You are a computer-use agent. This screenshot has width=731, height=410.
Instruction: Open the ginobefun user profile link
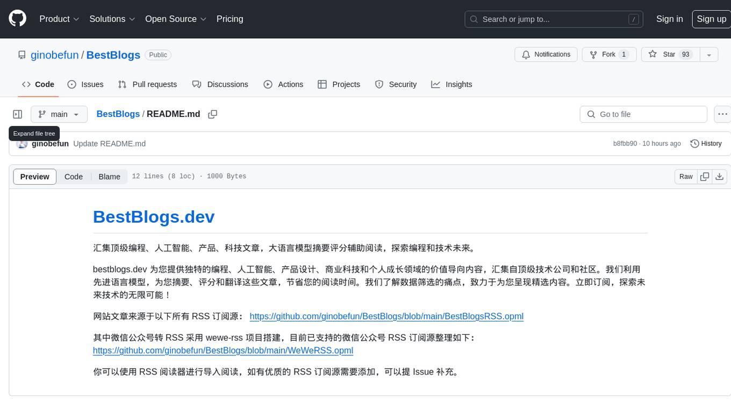(x=55, y=55)
